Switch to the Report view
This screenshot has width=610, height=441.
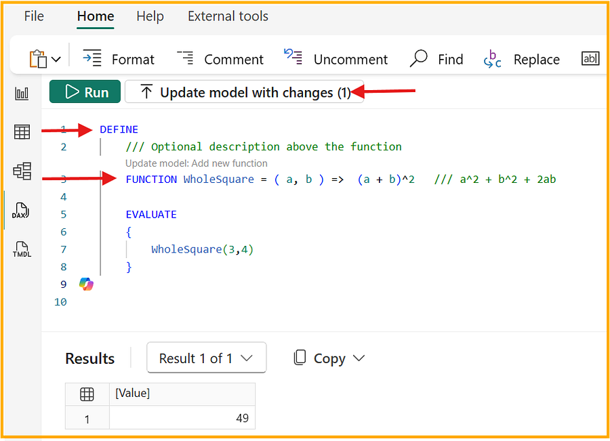pyautogui.click(x=21, y=93)
